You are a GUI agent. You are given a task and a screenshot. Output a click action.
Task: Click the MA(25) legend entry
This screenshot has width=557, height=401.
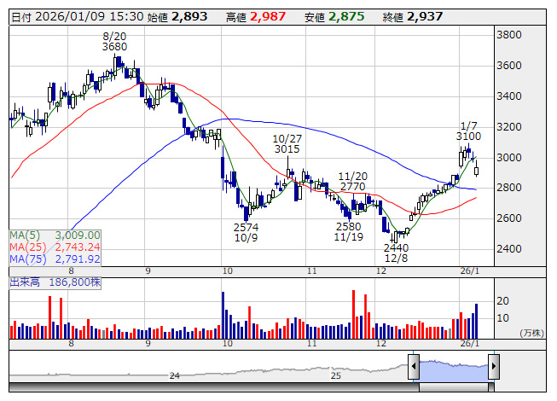pyautogui.click(x=55, y=247)
